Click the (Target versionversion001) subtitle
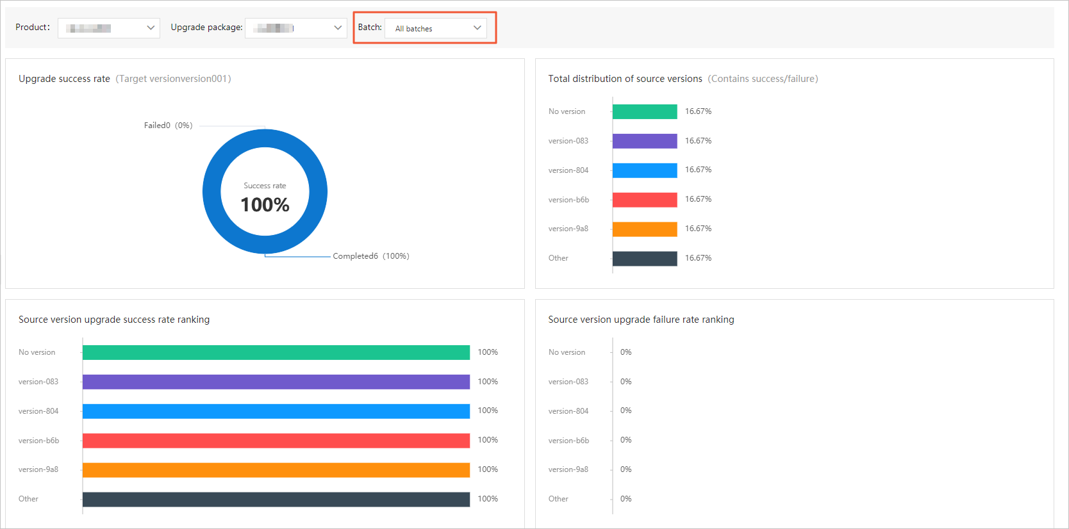Screen dimensions: 1069x529 click(x=173, y=79)
